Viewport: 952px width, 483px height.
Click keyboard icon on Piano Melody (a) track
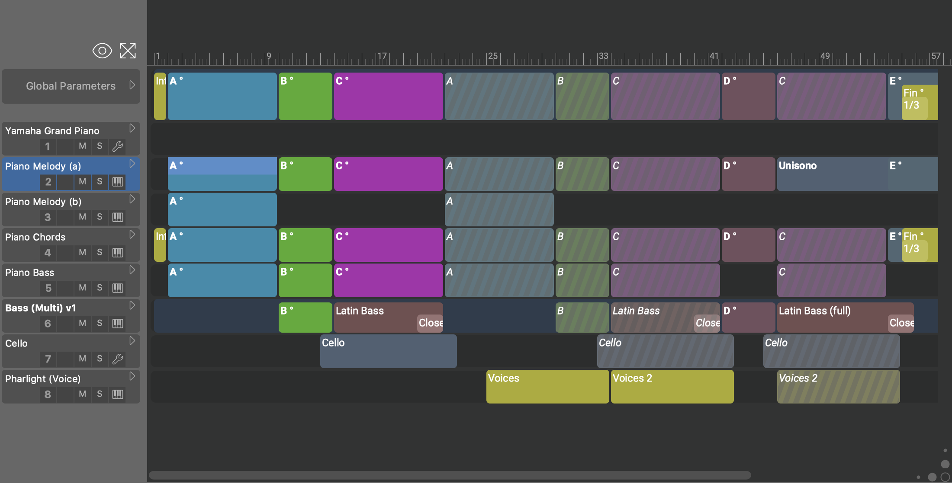tap(118, 182)
